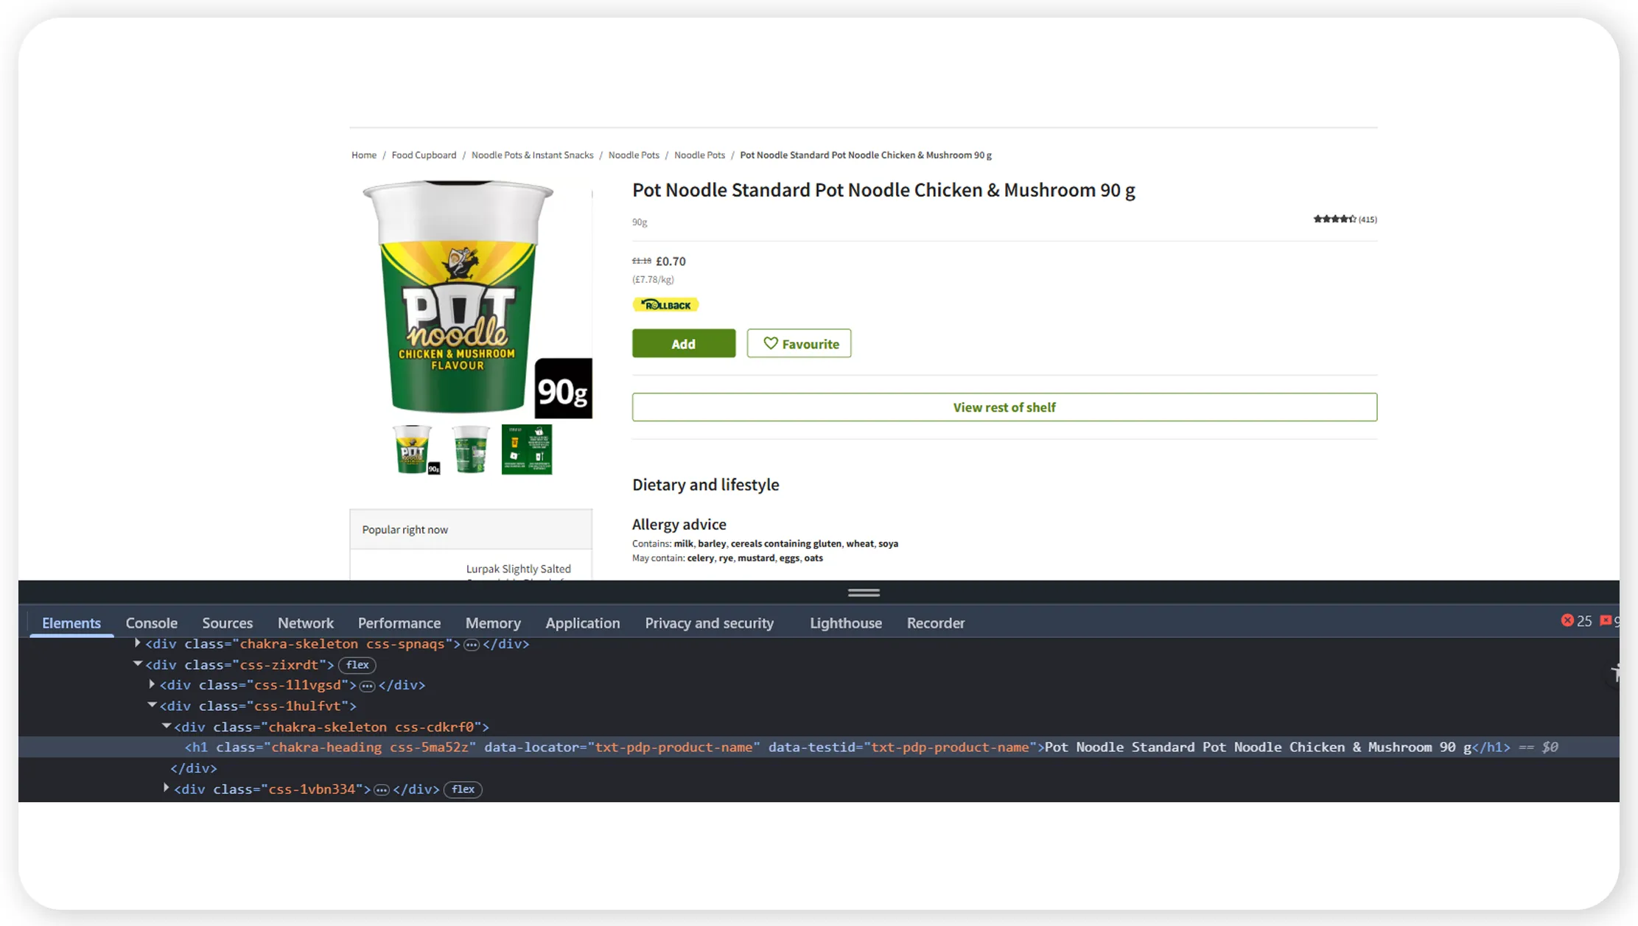Click the heart icon inside the Favourite button

point(770,343)
